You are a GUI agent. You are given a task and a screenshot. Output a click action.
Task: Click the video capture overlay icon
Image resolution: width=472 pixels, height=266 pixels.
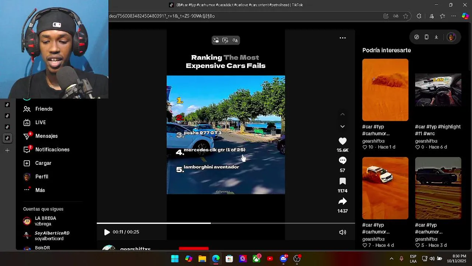225,40
